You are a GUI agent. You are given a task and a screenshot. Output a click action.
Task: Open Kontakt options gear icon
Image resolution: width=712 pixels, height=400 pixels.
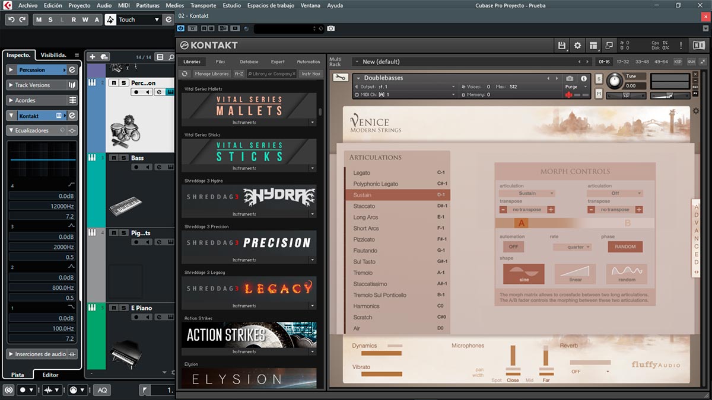point(577,45)
